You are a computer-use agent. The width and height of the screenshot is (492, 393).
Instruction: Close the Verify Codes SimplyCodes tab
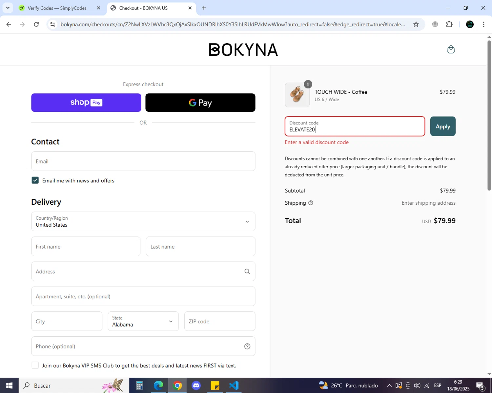[98, 8]
